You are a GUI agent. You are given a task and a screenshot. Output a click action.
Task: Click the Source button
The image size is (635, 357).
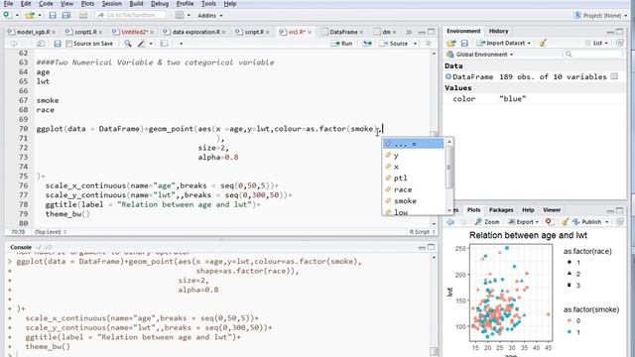393,44
